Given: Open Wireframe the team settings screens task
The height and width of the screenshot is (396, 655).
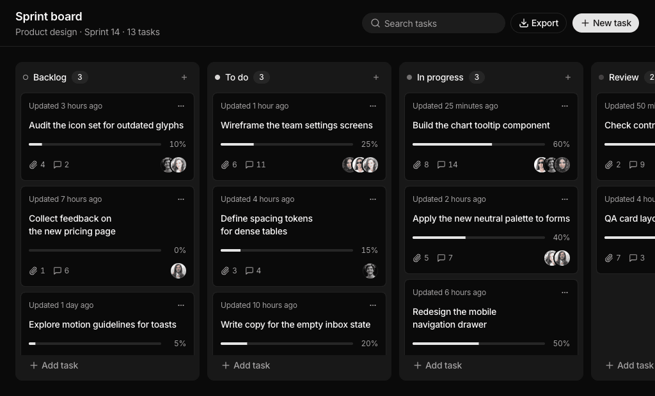Looking at the screenshot, I should coord(297,125).
